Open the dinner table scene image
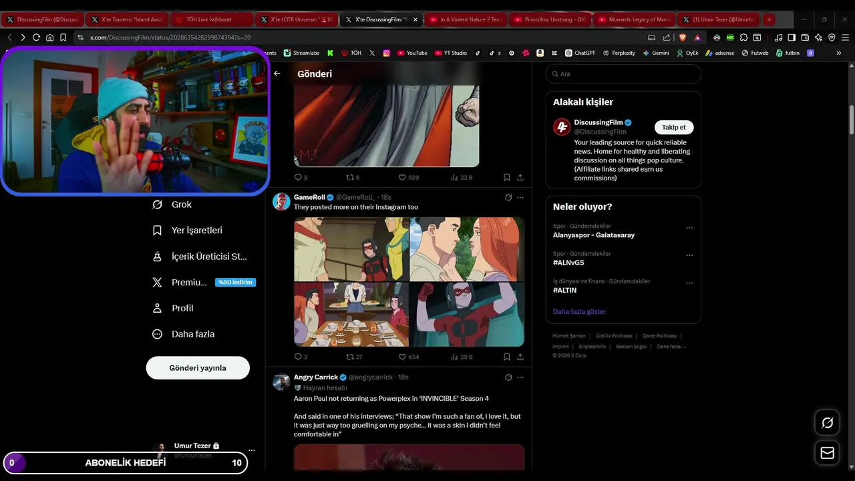 [x=351, y=315]
